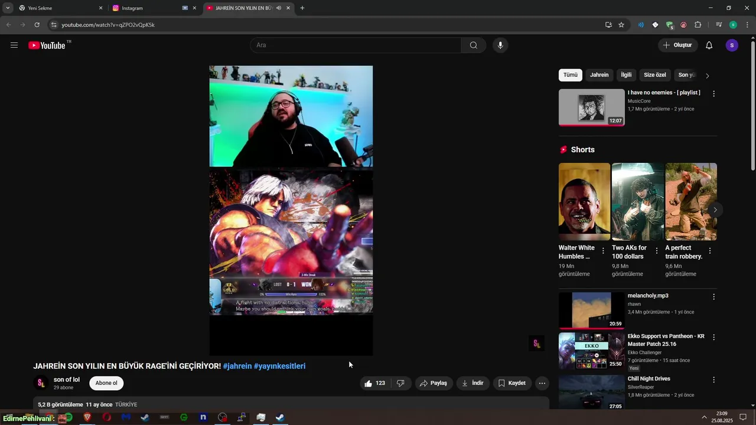Image resolution: width=756 pixels, height=425 pixels.
Task: Open options for A perfect train robbery short
Action: (x=709, y=251)
